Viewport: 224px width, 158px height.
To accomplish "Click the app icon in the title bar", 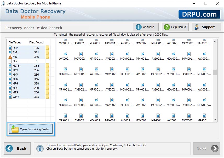I will coord(3,3).
